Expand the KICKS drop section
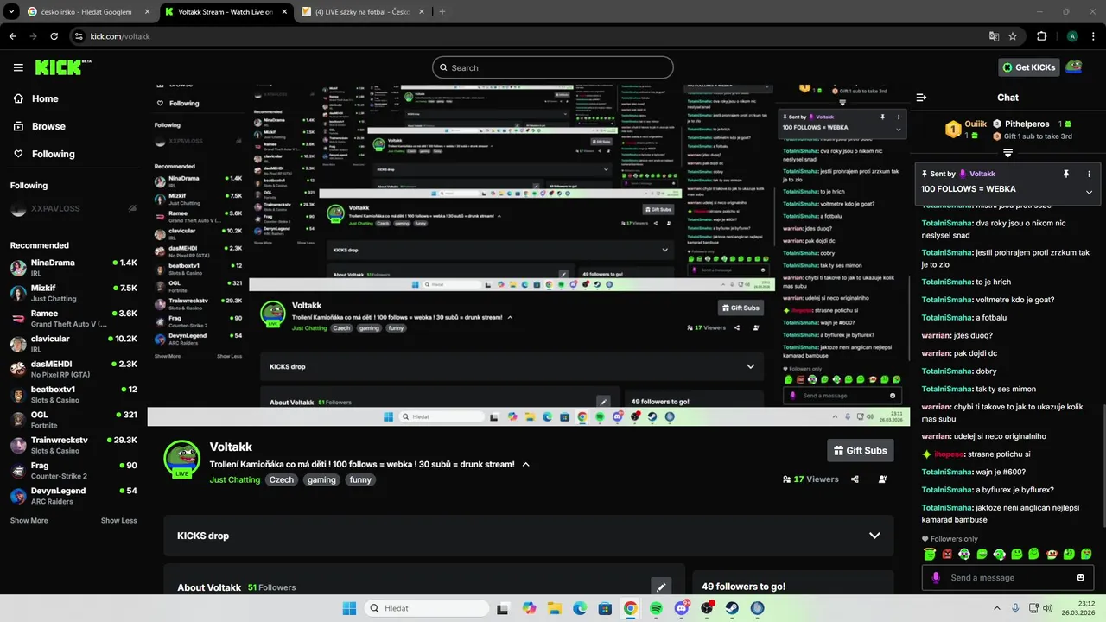 pyautogui.click(x=874, y=536)
